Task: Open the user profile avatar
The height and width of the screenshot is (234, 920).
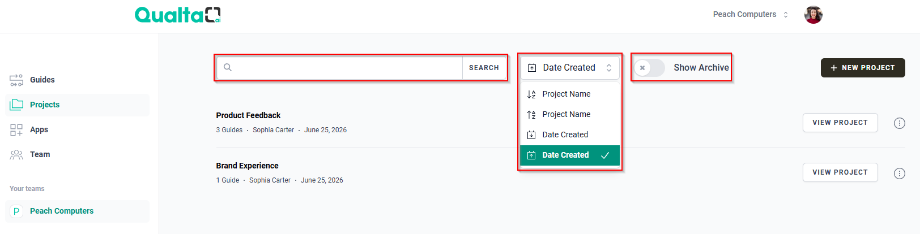Action: tap(813, 15)
